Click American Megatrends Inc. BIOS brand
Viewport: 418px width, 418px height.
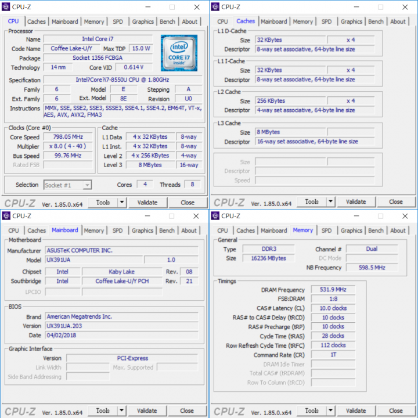(121, 316)
